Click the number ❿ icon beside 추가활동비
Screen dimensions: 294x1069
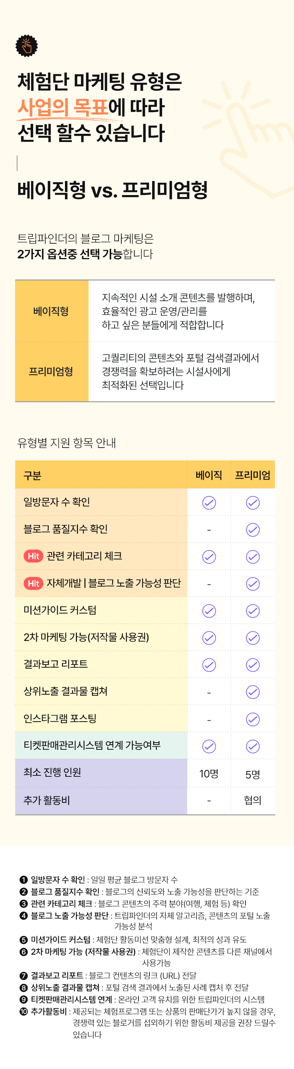coord(24,1011)
